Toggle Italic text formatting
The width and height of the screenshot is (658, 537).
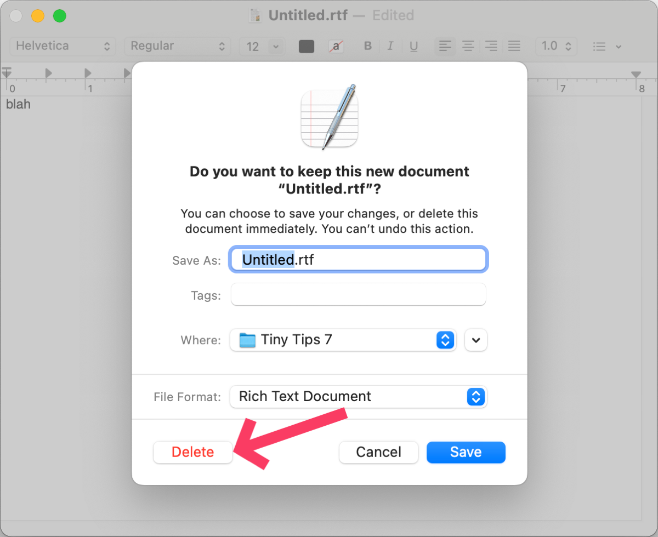[390, 46]
